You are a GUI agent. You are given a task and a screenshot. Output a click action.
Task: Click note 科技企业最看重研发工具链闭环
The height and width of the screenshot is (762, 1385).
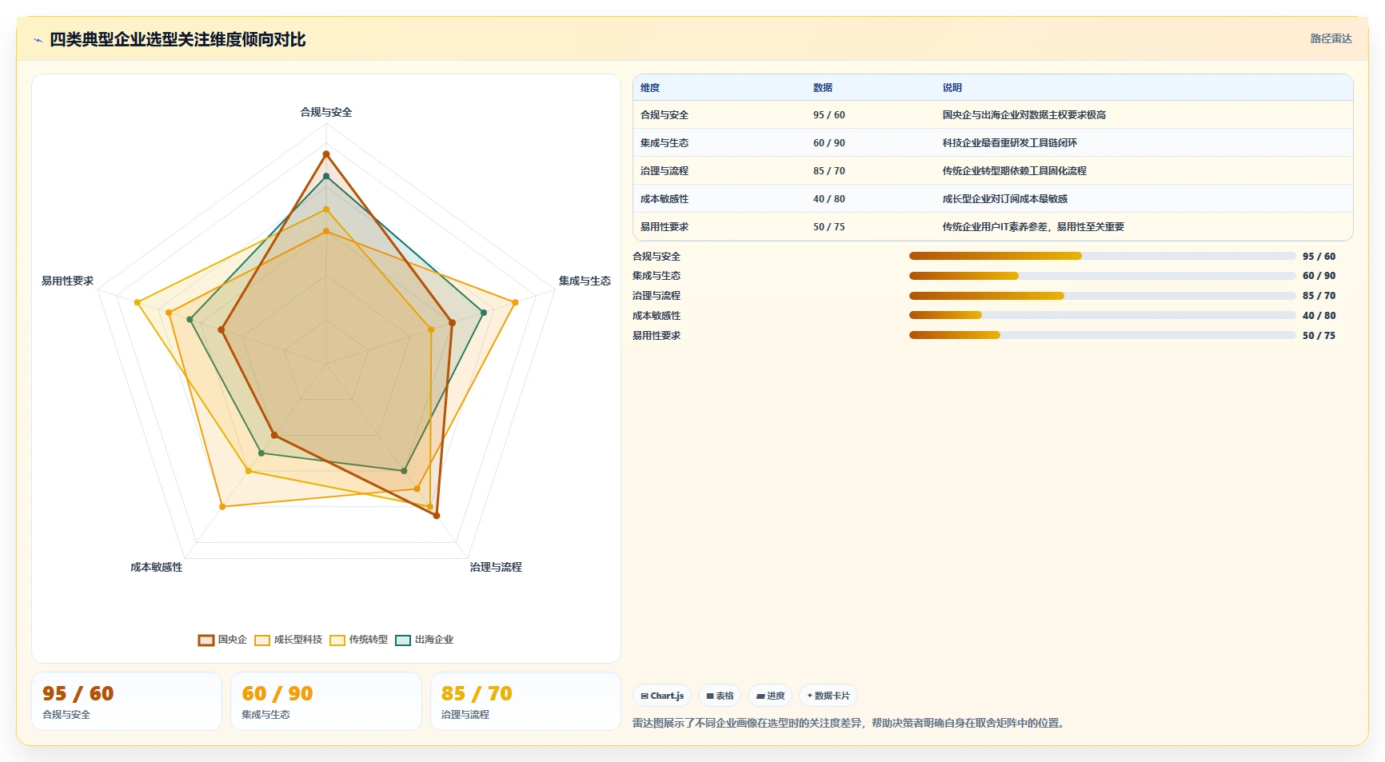pos(1010,143)
